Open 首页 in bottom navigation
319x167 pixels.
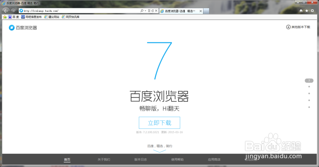67,159
